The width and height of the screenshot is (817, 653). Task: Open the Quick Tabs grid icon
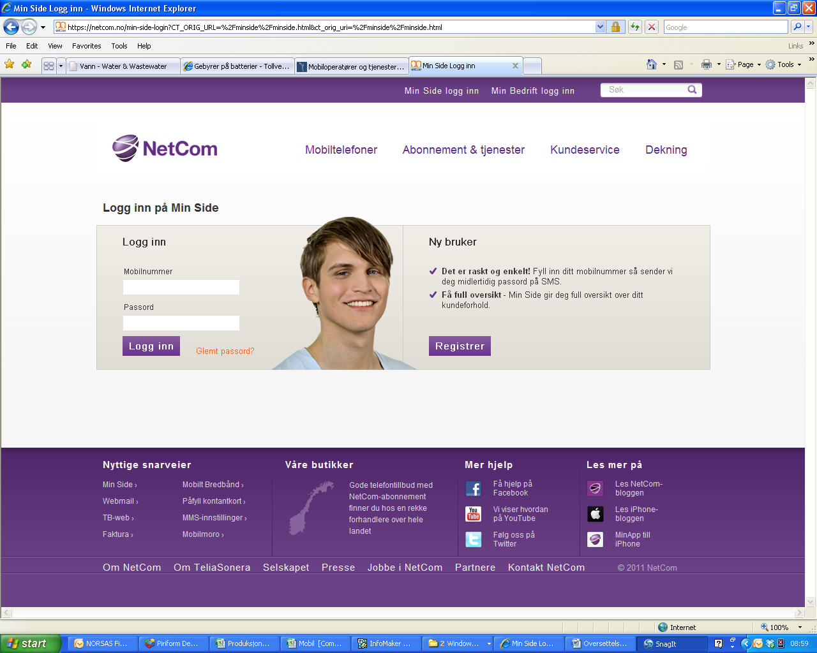point(49,66)
